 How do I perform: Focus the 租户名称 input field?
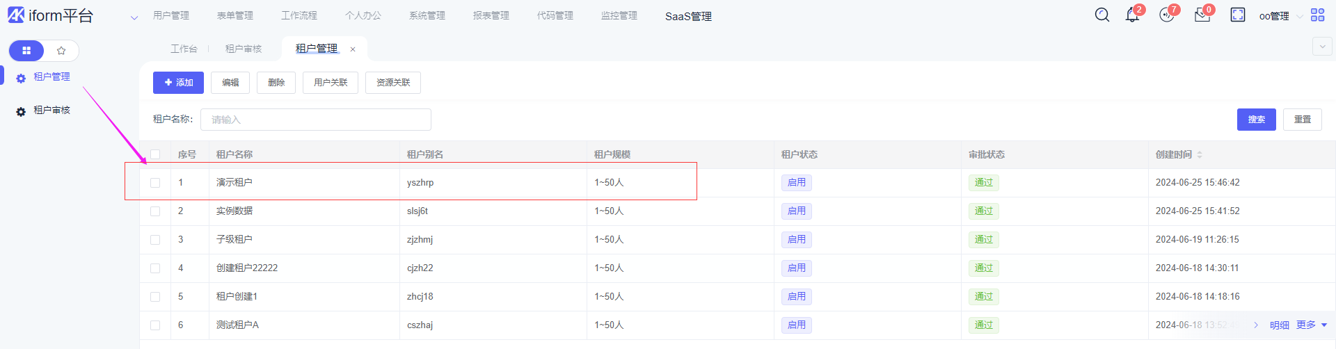(315, 120)
